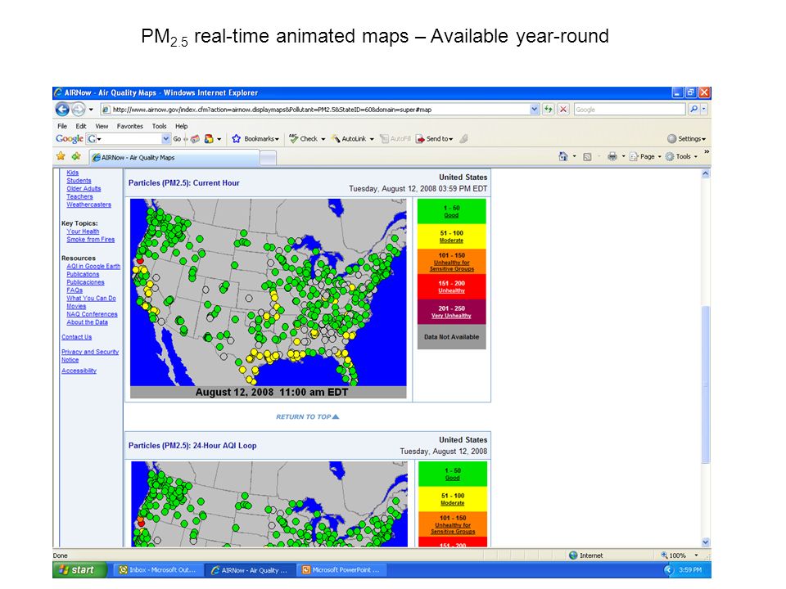Click the Favorites Center star icon

point(61,156)
